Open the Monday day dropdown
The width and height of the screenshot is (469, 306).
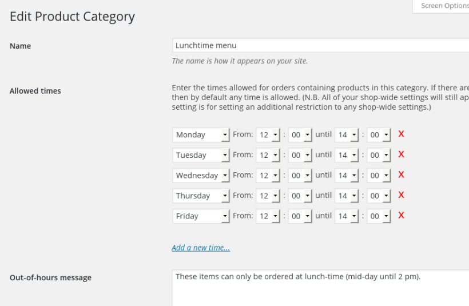pos(201,135)
